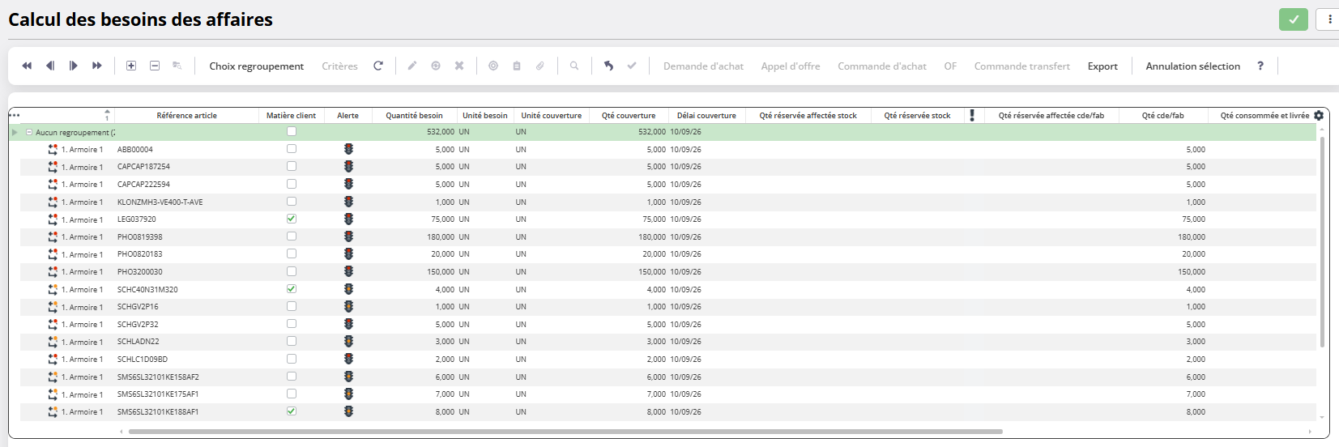
Task: Click the delete X toolbar icon
Action: 459,66
